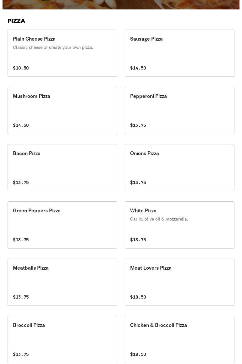The height and width of the screenshot is (364, 242).
Task: Click the "Garlic, olive oil & mozzarella" description
Action: (x=159, y=219)
